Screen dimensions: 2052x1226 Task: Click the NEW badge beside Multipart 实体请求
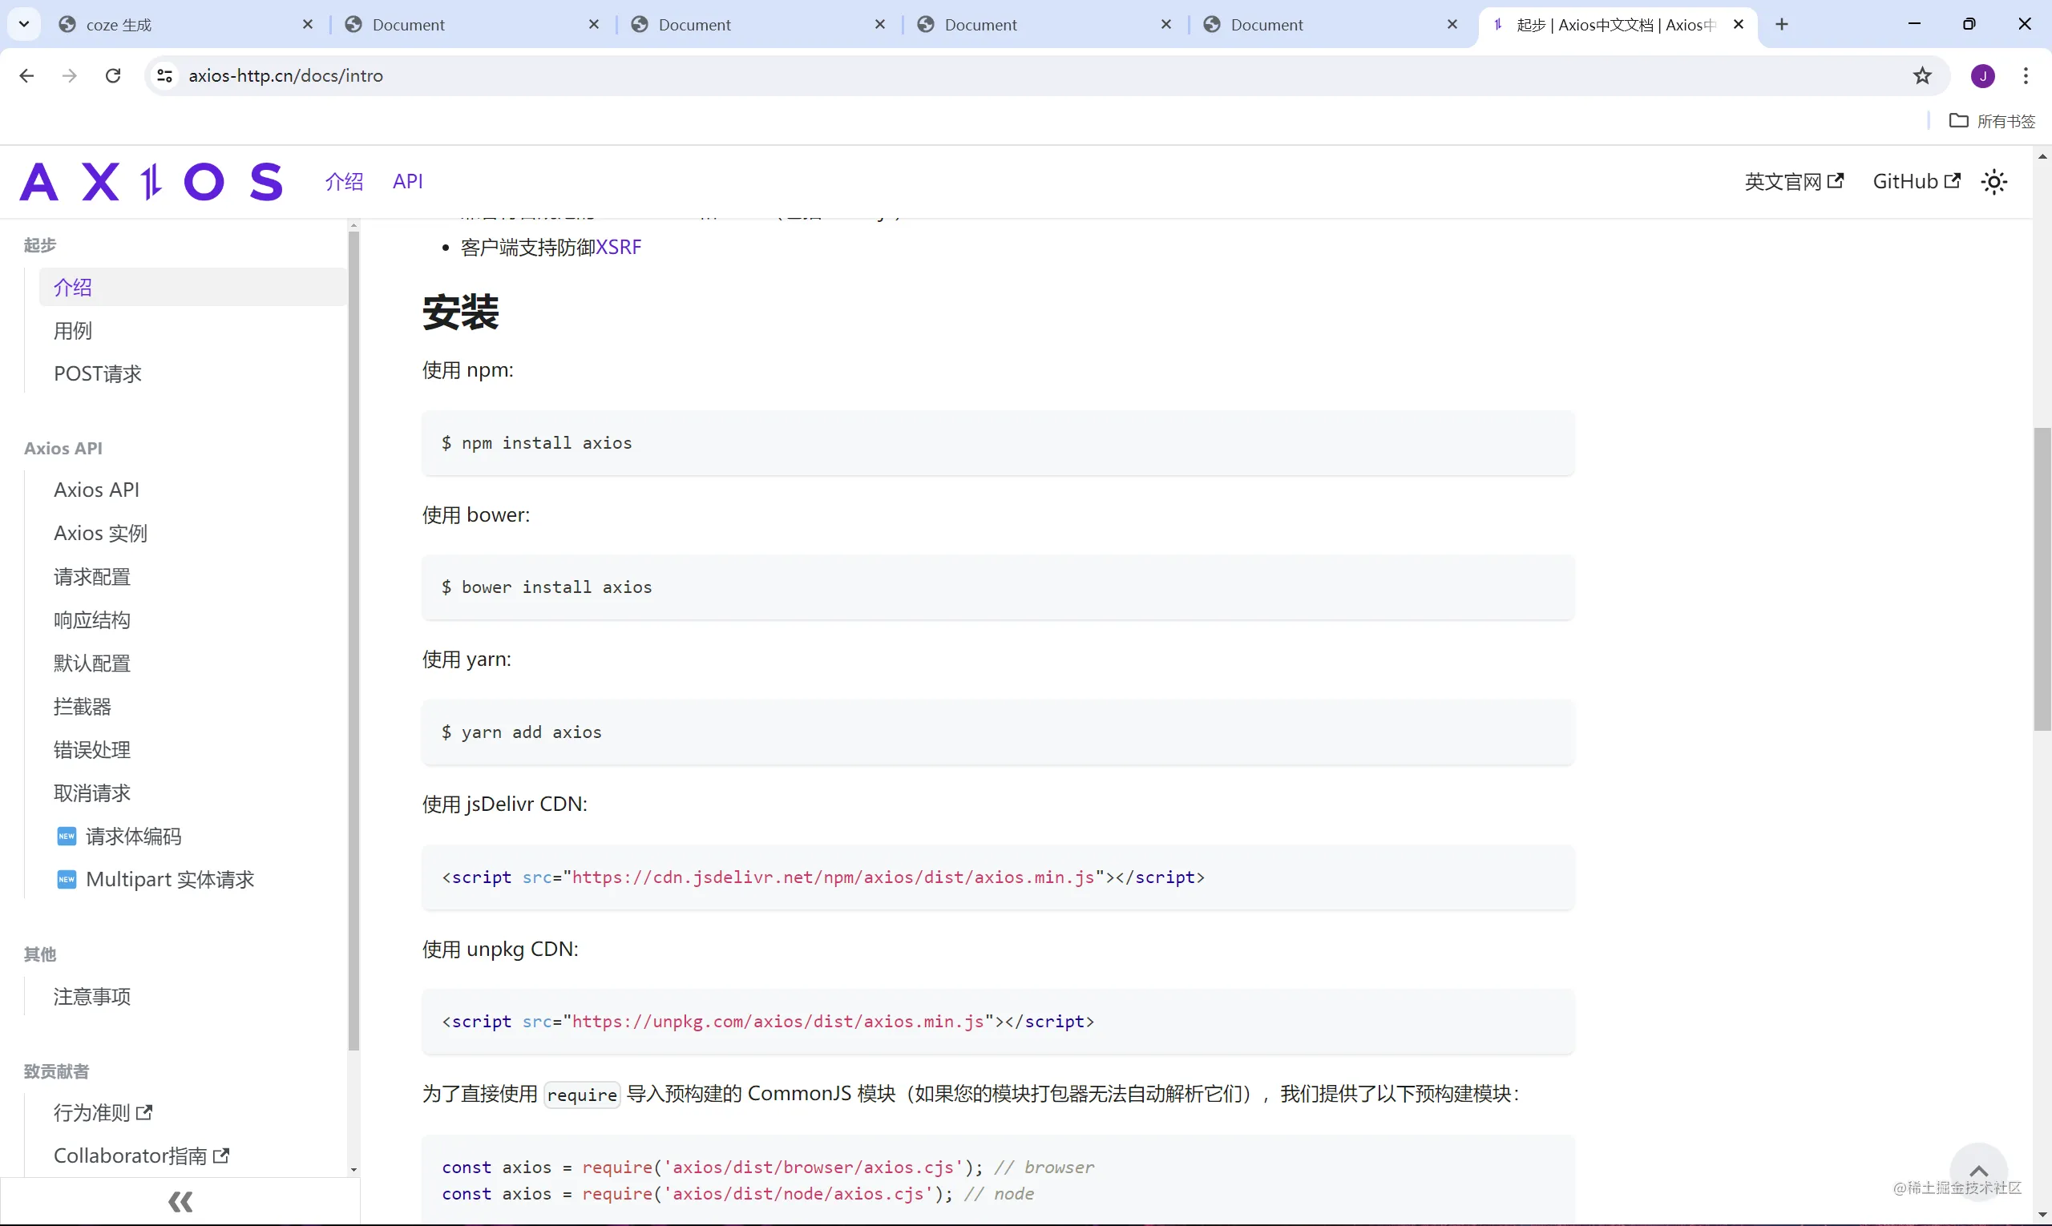point(66,880)
